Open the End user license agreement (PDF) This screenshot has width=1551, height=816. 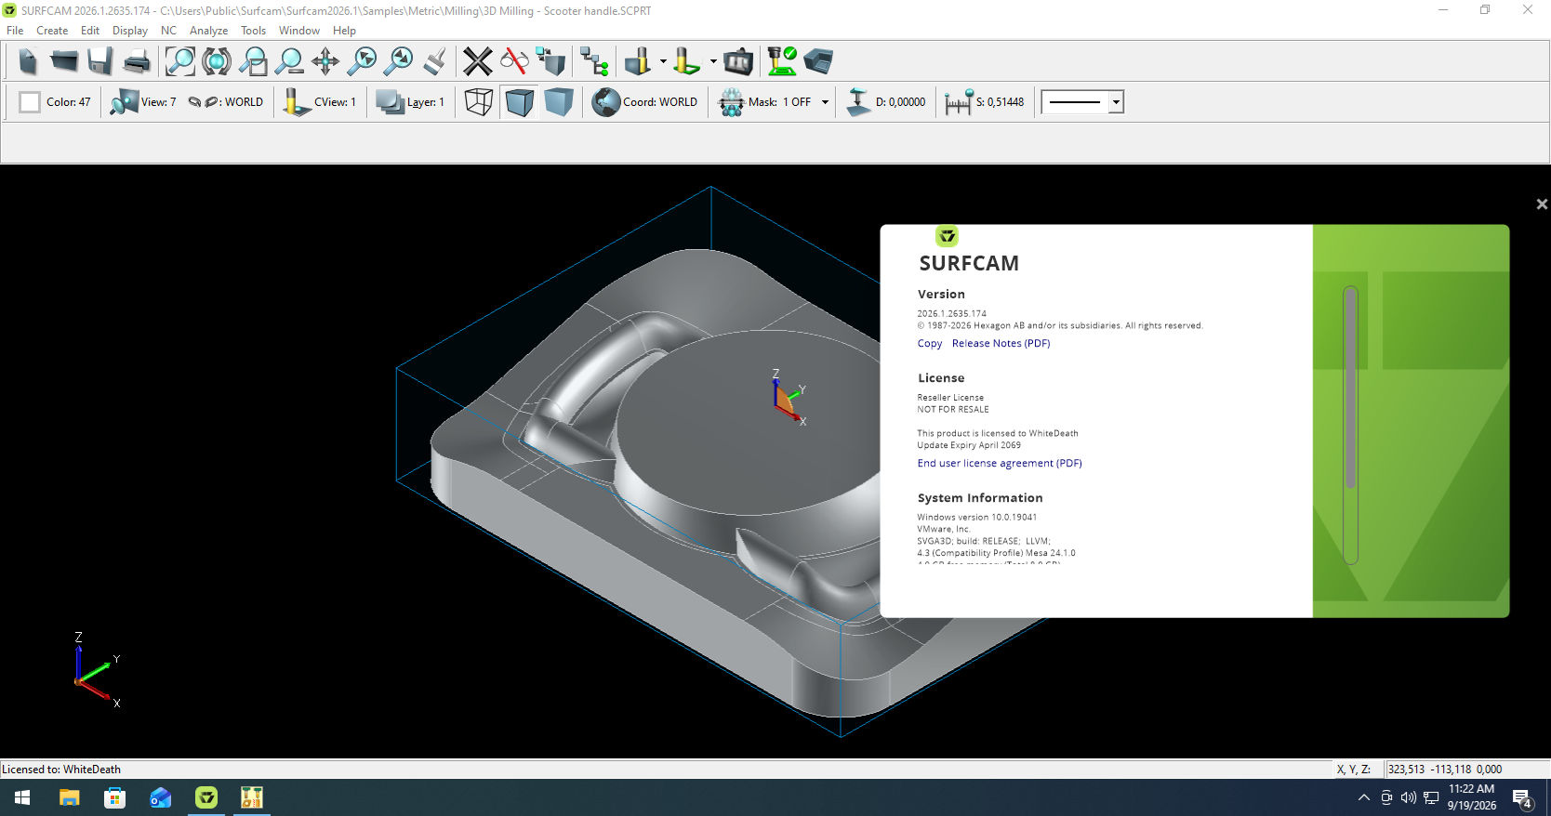point(1000,464)
